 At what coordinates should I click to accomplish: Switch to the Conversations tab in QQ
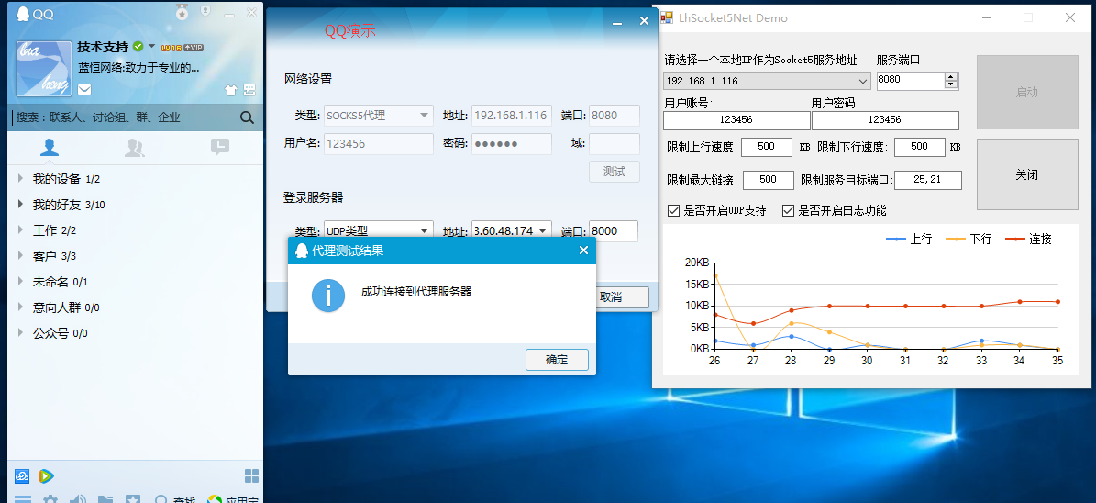click(x=220, y=147)
